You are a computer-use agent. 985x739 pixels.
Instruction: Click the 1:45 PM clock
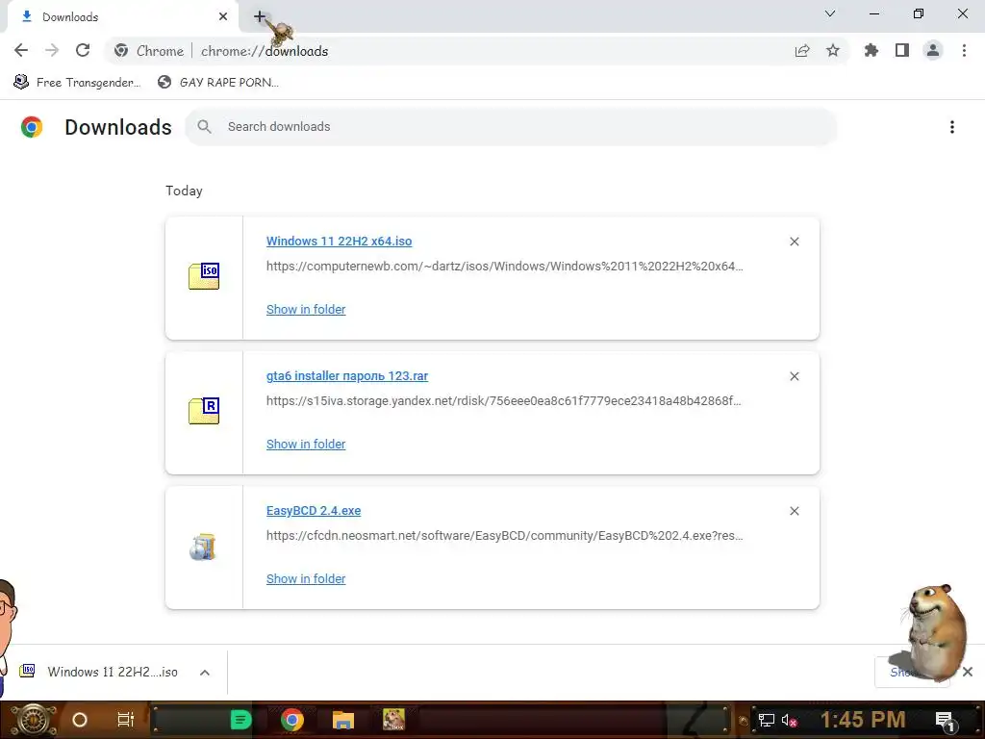pyautogui.click(x=863, y=720)
